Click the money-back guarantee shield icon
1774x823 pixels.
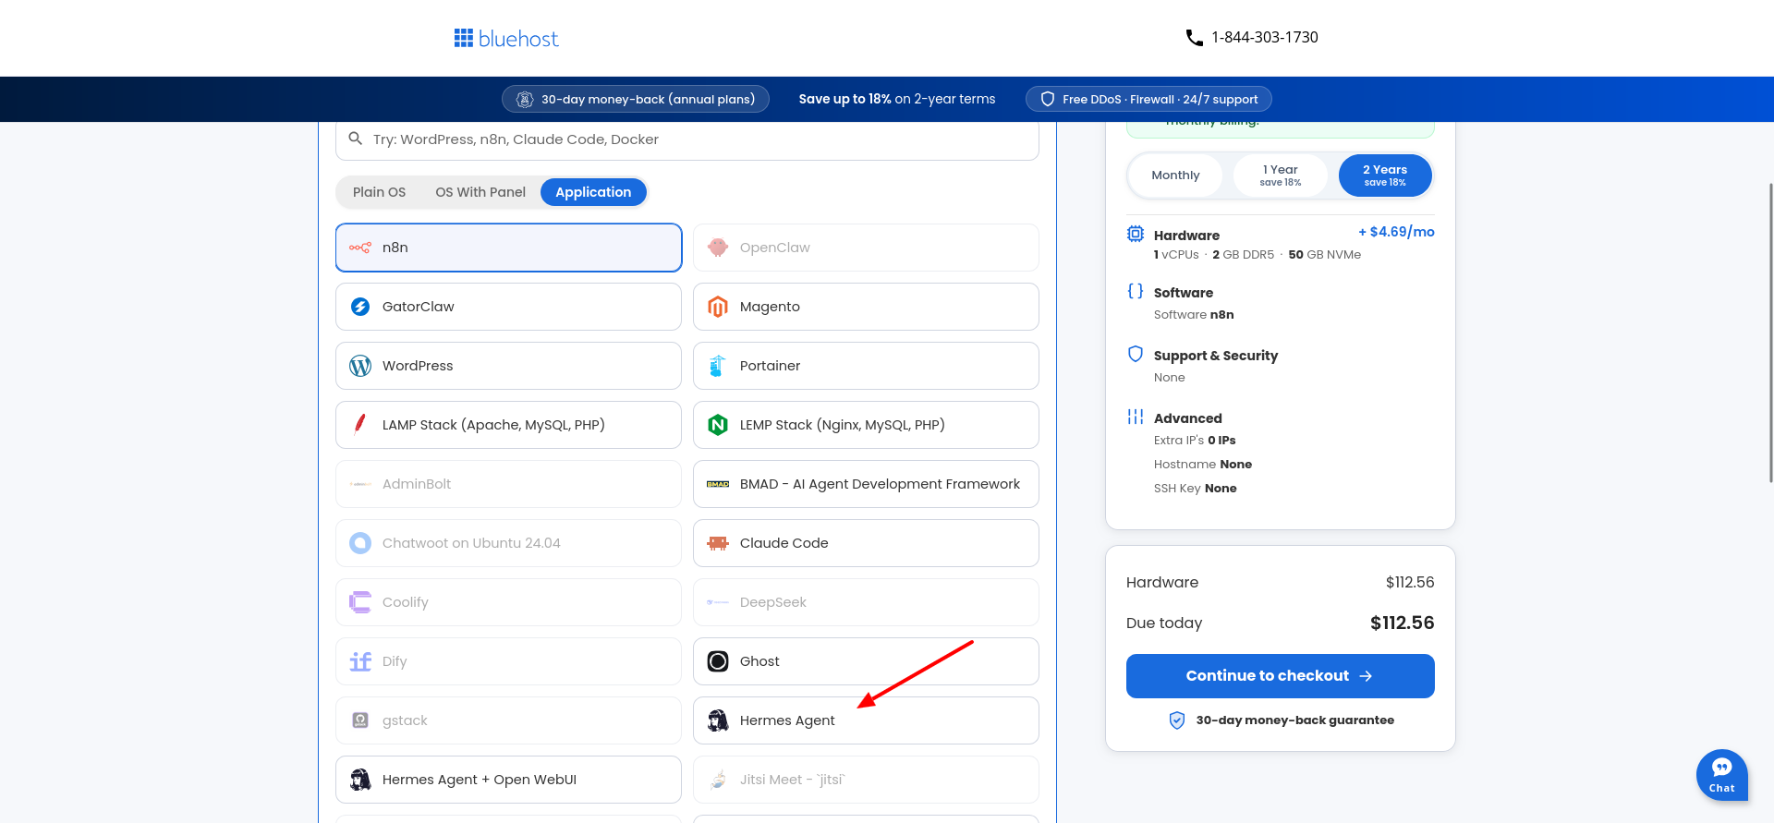[1177, 720]
